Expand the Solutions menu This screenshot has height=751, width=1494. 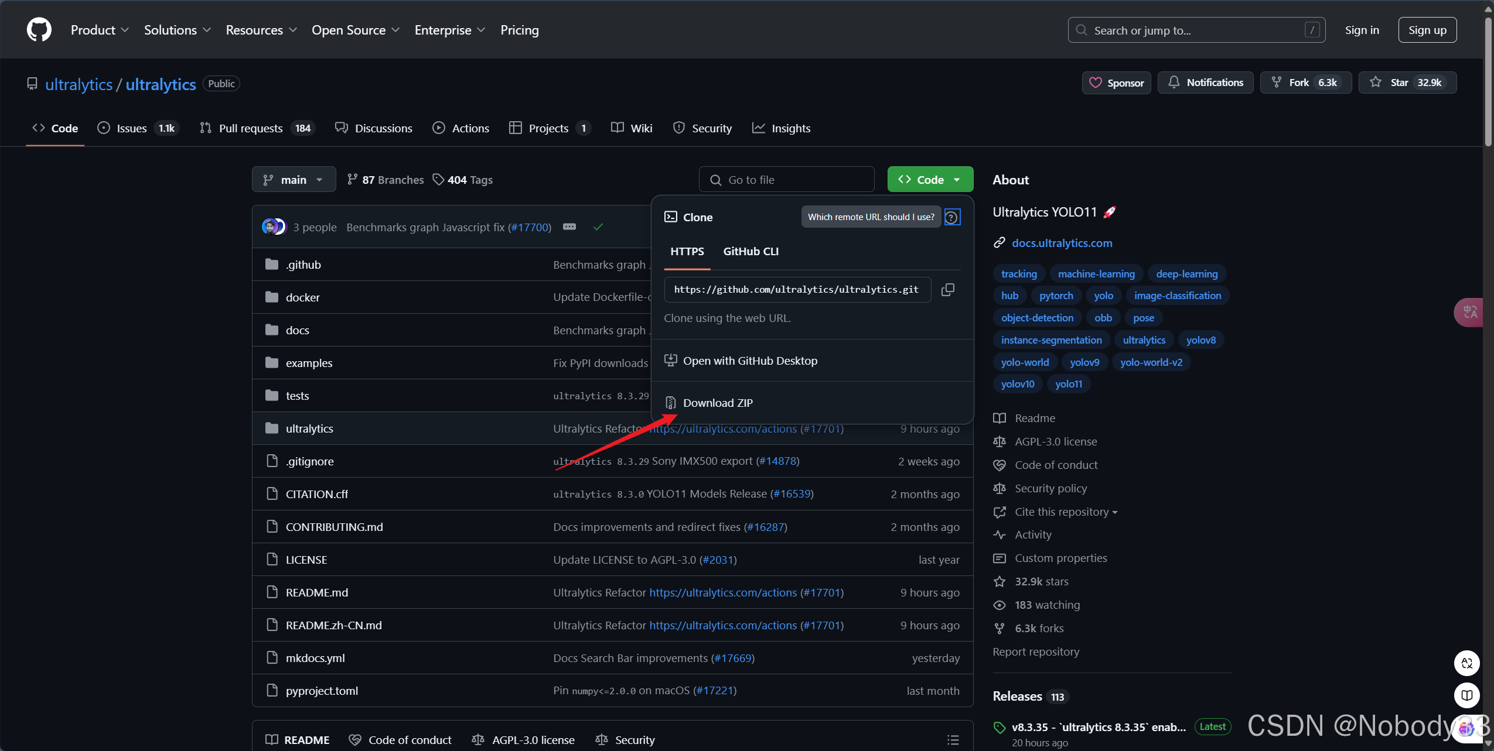[177, 30]
